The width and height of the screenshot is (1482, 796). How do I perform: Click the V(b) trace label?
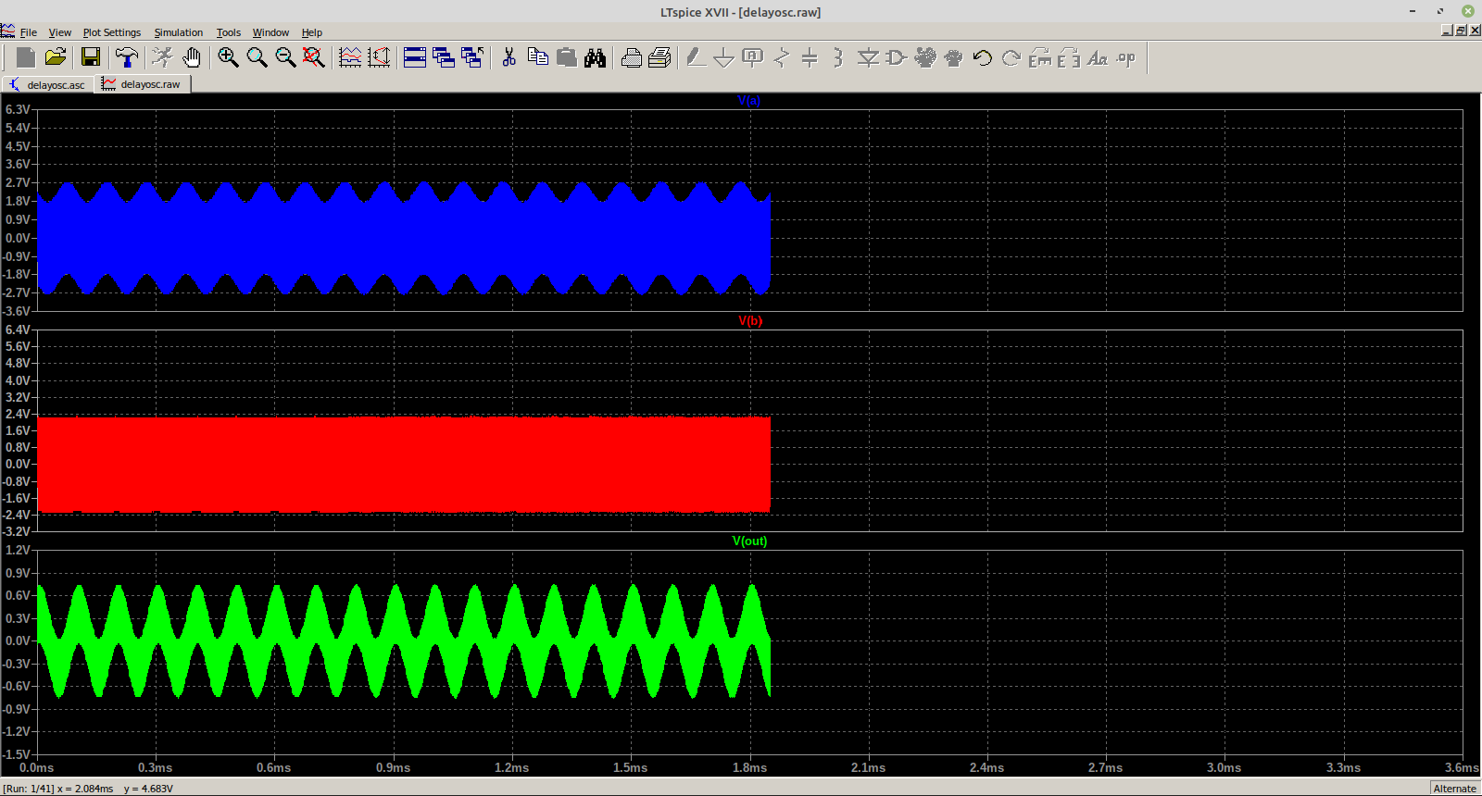coord(750,320)
